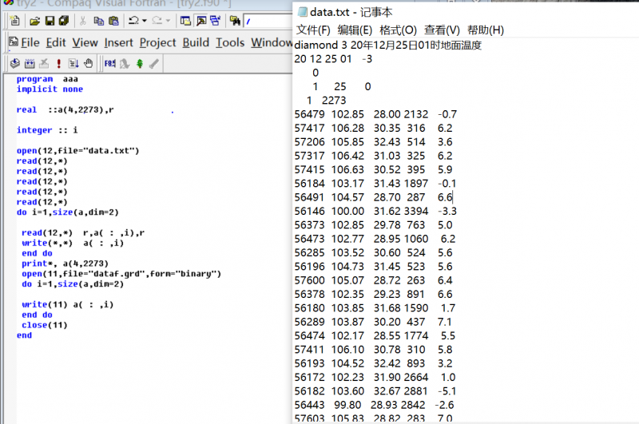Toggle a breakpoint with the hand icon
The width and height of the screenshot is (639, 424).
coord(88,63)
